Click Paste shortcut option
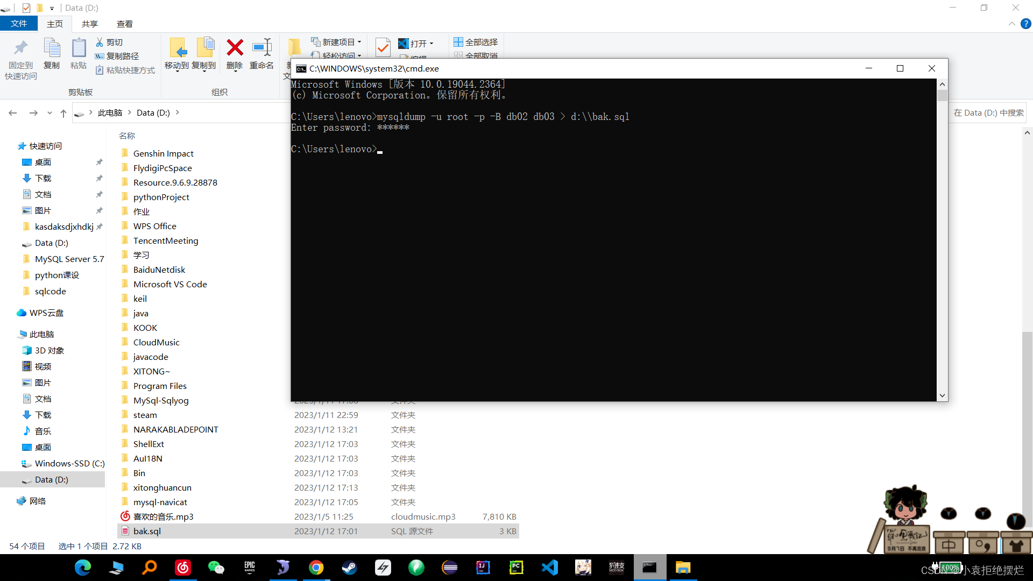Screen dimensions: 1033x581 (x=125, y=70)
